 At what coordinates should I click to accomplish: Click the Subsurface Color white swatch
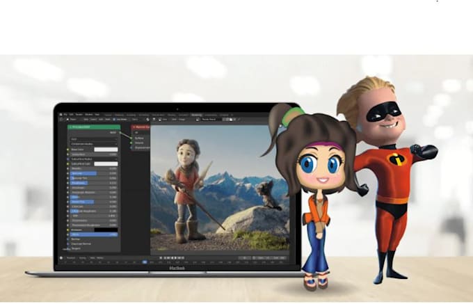point(106,163)
